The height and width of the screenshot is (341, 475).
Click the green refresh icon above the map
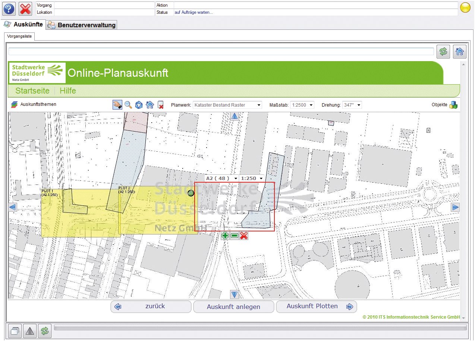[443, 51]
